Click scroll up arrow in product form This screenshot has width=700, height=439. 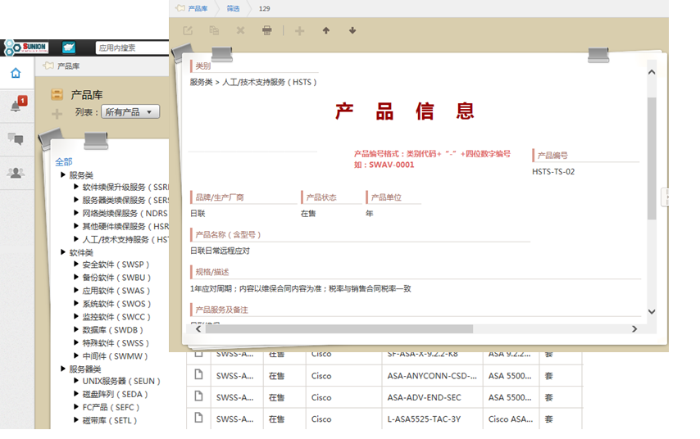tap(652, 72)
